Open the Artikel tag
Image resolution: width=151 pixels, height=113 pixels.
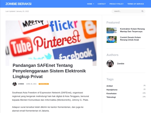tap(110, 86)
